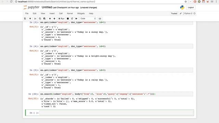This screenshot has height=123, width=219.
Task: Click Last Checkpoint an hour ago text
Action: coord(66,8)
